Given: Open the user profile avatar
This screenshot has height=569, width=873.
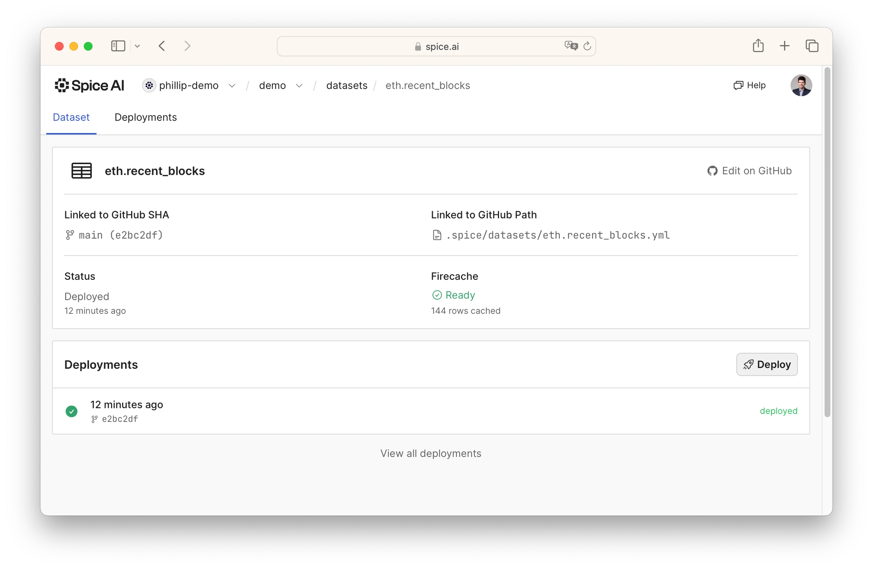Looking at the screenshot, I should [801, 85].
